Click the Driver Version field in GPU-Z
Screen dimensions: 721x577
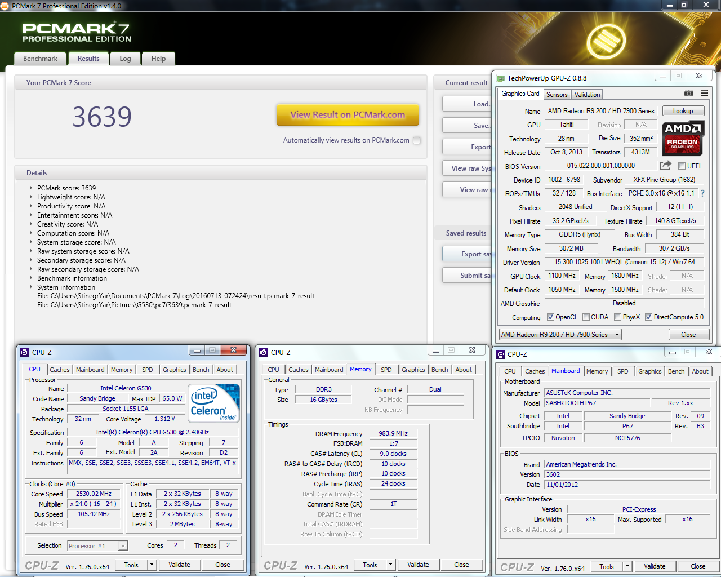625,262
